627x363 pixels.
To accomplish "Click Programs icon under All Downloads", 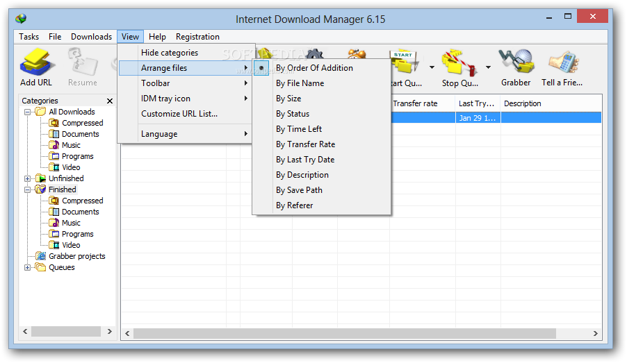I will [54, 156].
